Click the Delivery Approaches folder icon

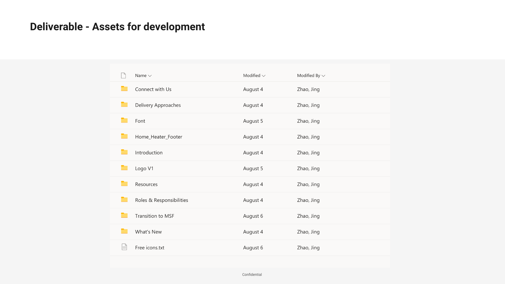(x=124, y=105)
